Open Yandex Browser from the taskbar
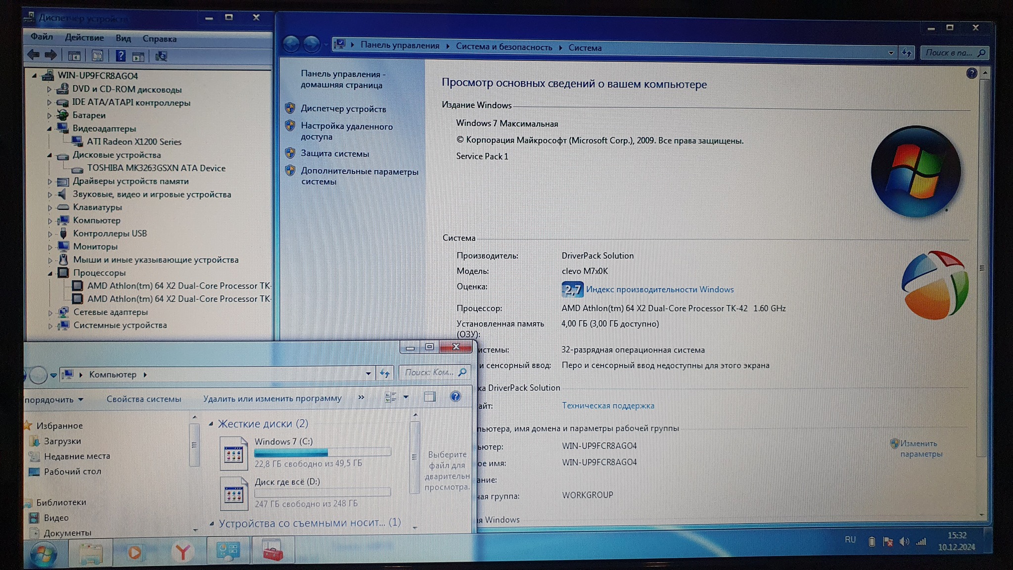 tap(183, 552)
